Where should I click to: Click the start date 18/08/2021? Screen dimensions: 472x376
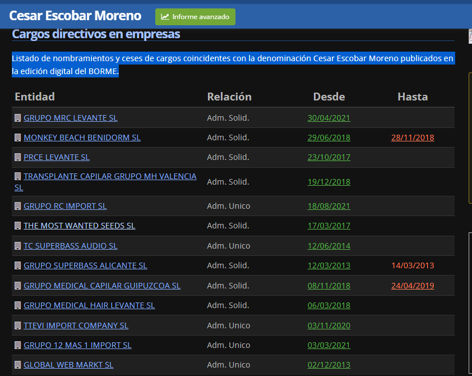coord(328,206)
